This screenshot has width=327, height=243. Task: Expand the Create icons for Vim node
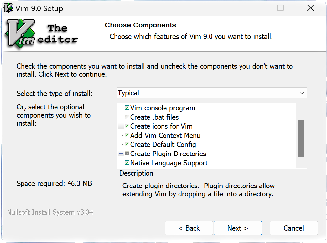[121, 126]
